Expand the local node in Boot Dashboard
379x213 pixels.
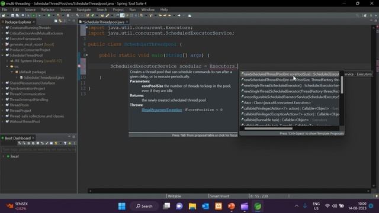4,156
